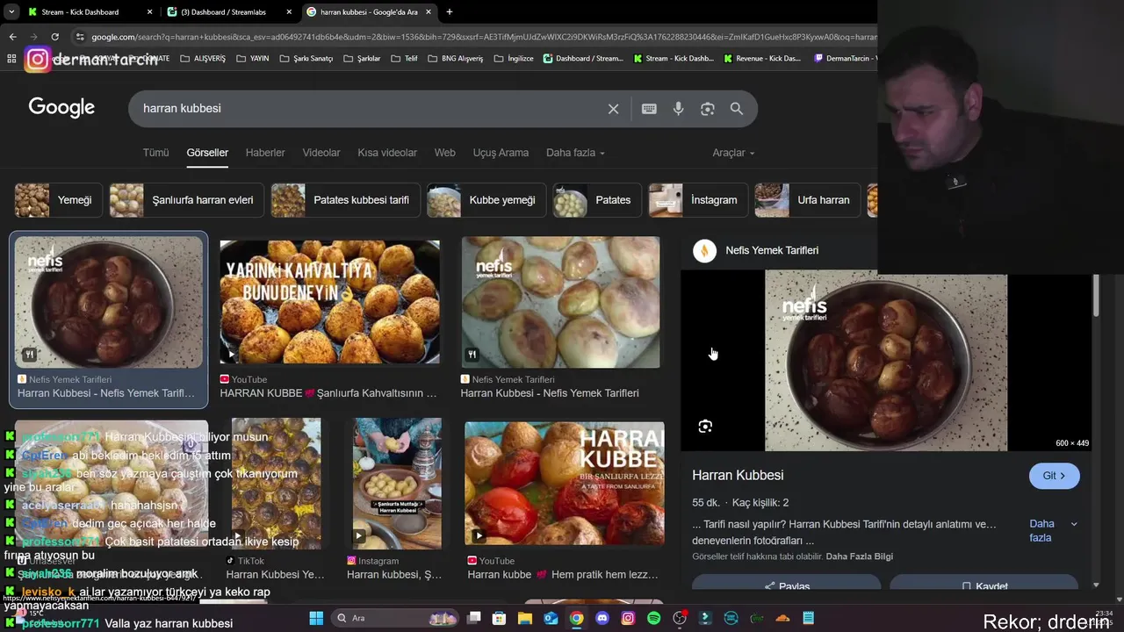The height and width of the screenshot is (632, 1124).
Task: Open the Notepad icon in taskbar
Action: tap(808, 618)
